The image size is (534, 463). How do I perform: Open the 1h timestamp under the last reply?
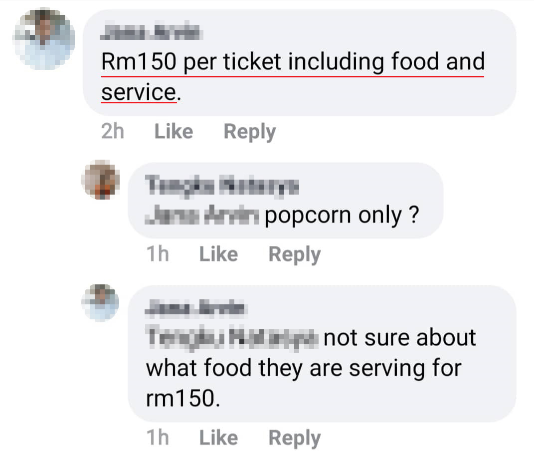[158, 438]
